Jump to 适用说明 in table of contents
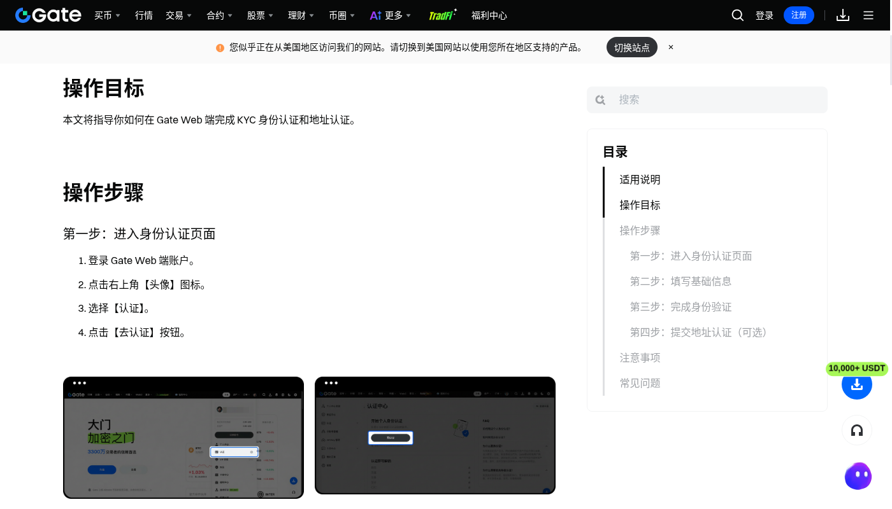The image size is (892, 509). tap(640, 179)
